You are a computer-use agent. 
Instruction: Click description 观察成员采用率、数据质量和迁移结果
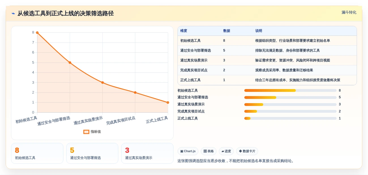(x=284, y=70)
